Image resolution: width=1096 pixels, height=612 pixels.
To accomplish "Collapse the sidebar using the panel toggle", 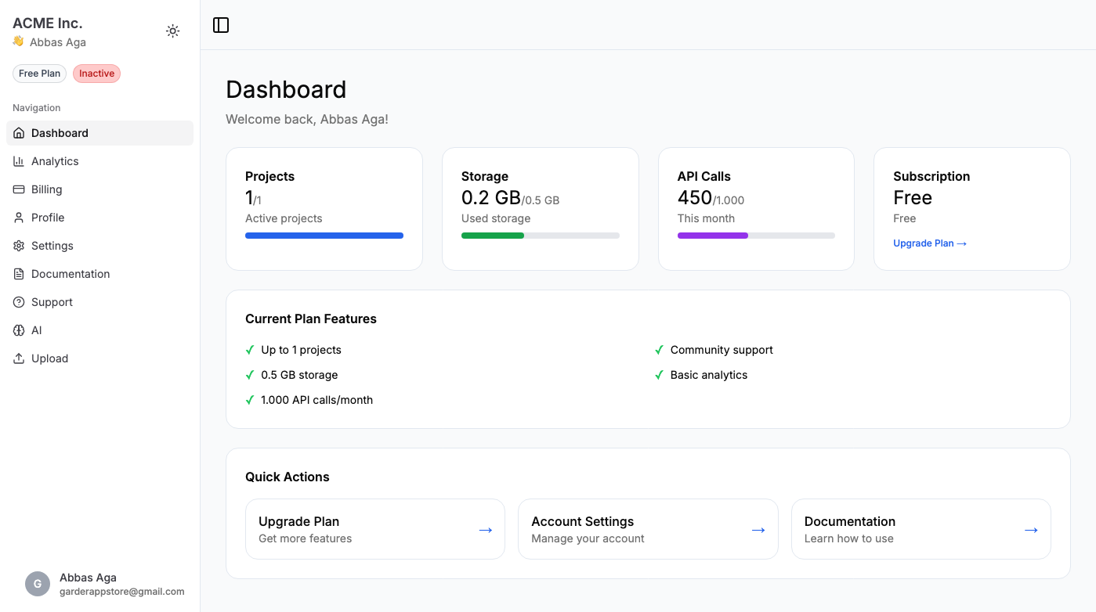I will [x=220, y=24].
